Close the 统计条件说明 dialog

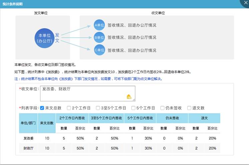[x=245, y=3]
